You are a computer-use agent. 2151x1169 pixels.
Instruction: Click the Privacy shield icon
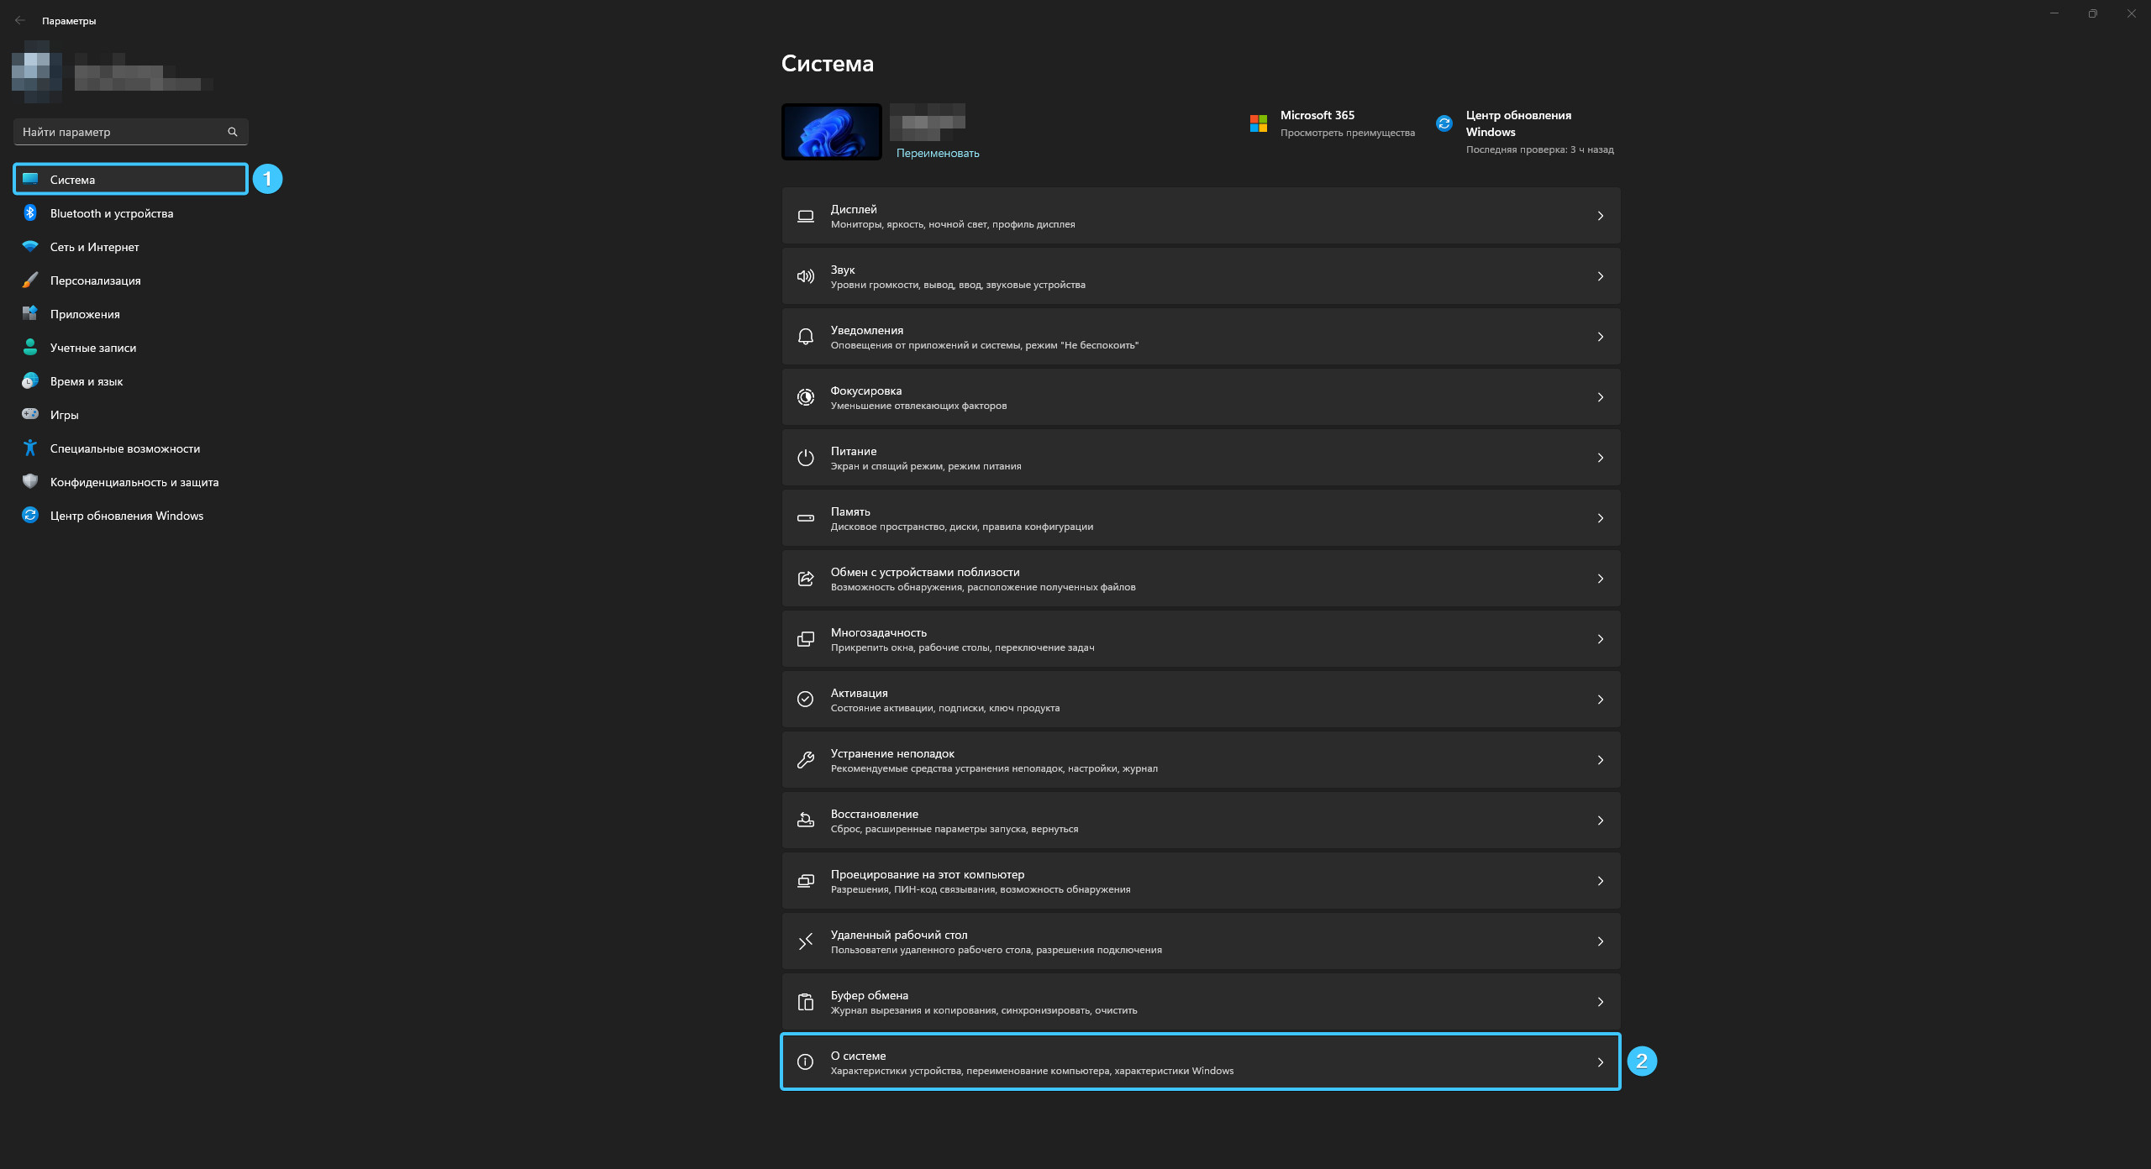(30, 481)
